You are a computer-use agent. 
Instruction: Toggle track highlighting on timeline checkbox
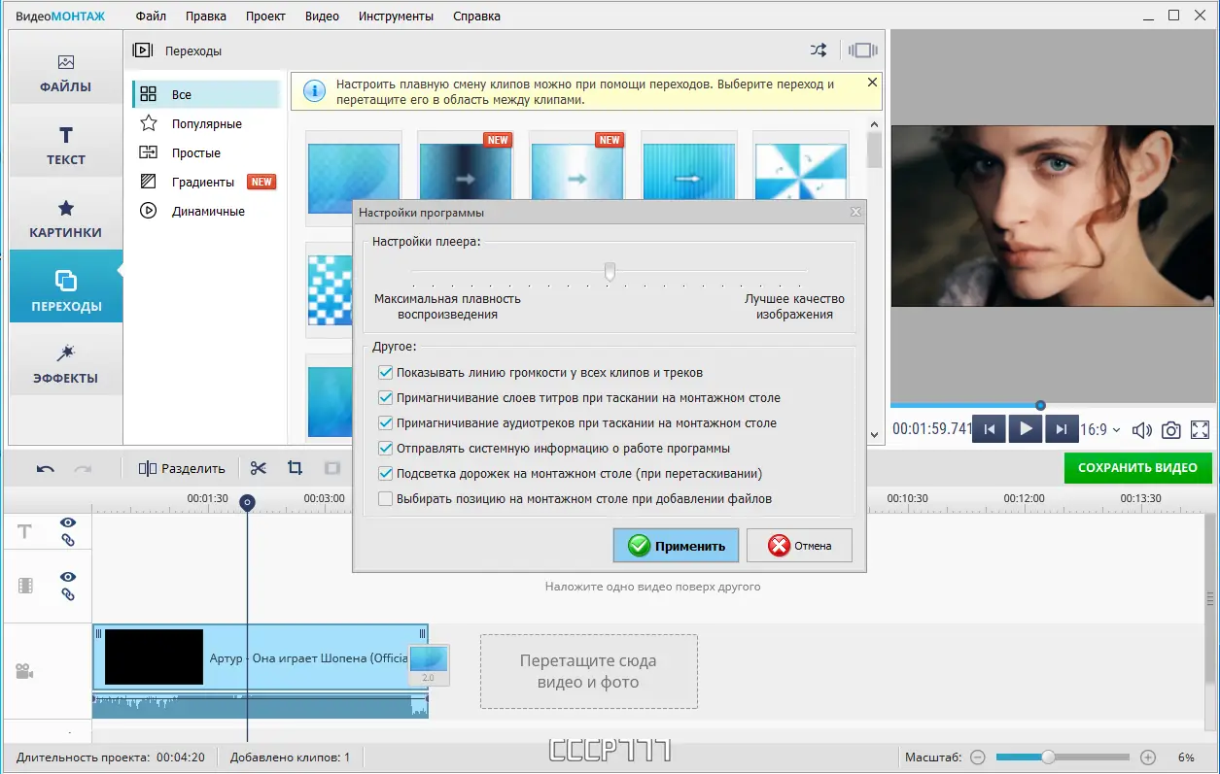tap(386, 473)
